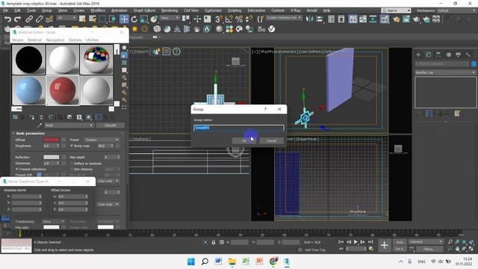Open the V-Ray menu
The height and width of the screenshot is (269, 478).
tap(296, 10)
